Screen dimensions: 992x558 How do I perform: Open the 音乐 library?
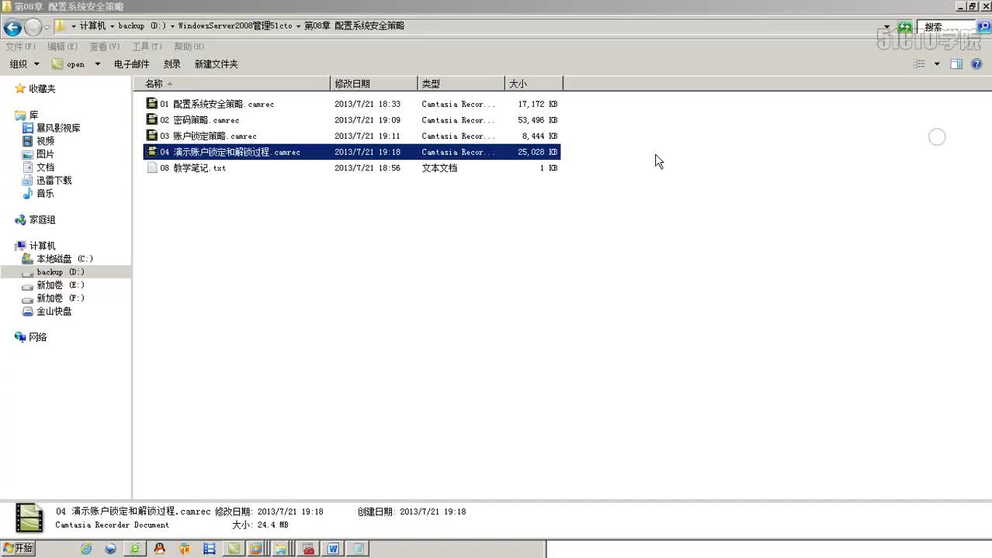tap(45, 194)
